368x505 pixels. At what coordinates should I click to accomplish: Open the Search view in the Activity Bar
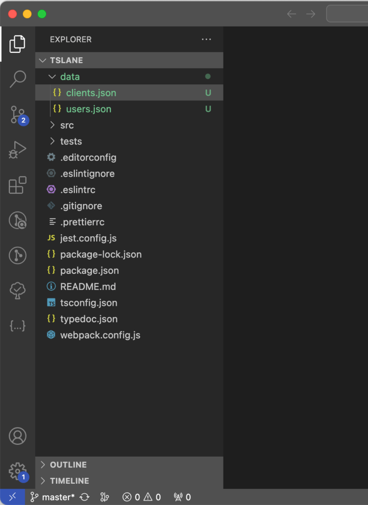pyautogui.click(x=17, y=78)
